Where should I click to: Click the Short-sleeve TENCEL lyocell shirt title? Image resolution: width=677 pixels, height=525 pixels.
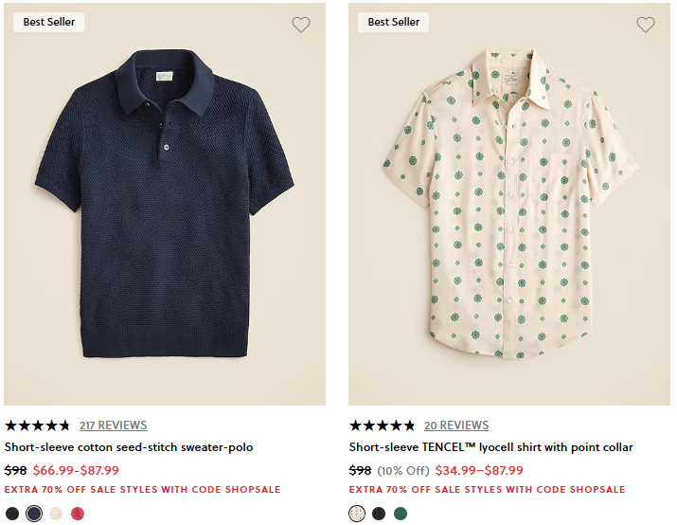coord(490,447)
